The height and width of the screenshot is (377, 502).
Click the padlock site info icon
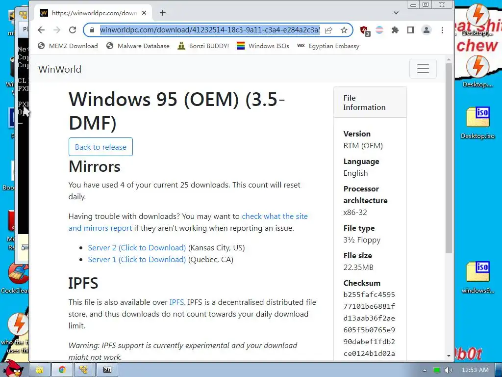tap(92, 30)
